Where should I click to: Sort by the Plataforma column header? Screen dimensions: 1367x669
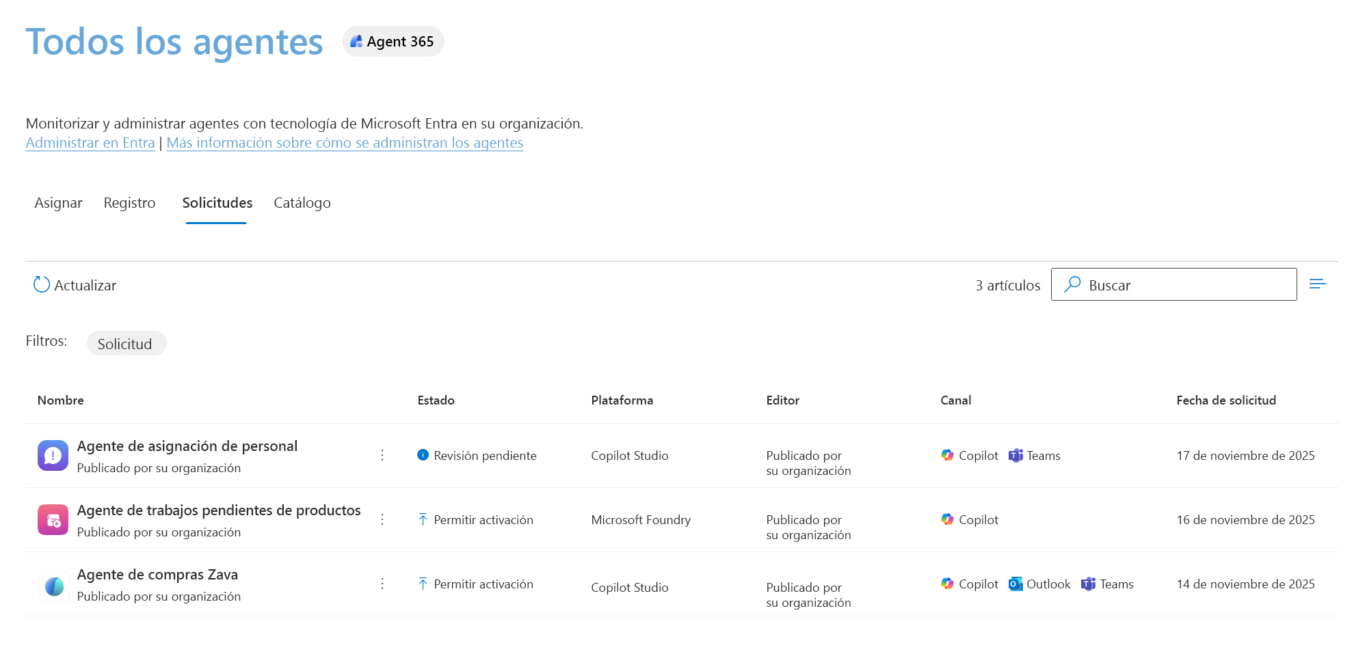[x=622, y=400]
